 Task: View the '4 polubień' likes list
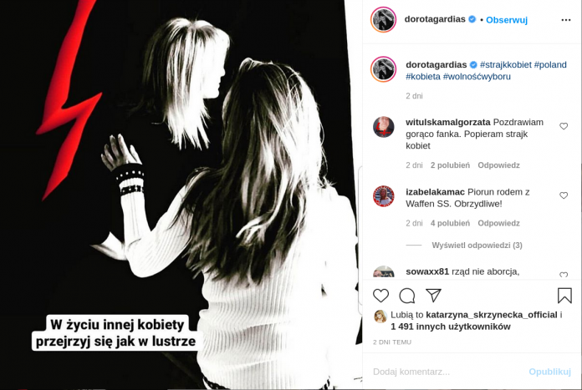tap(450, 223)
